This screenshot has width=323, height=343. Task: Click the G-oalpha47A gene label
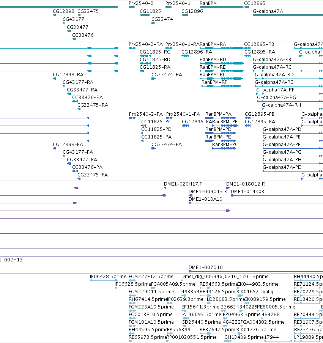(x=268, y=11)
